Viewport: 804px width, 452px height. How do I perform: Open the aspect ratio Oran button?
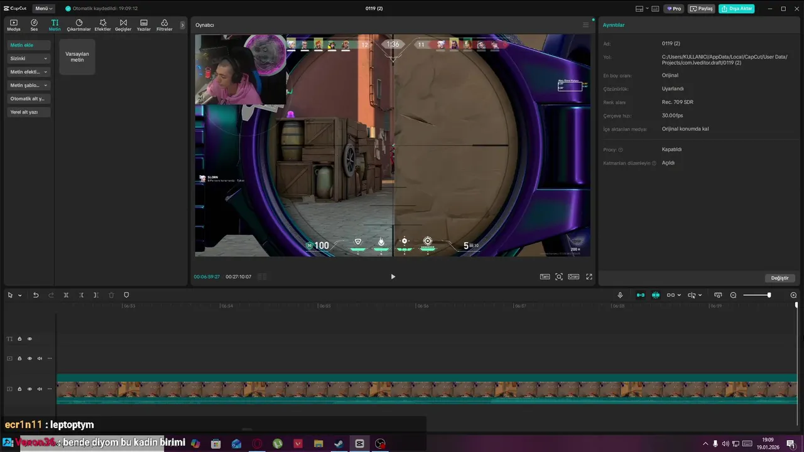(573, 277)
